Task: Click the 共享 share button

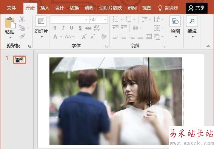Action: tap(197, 8)
